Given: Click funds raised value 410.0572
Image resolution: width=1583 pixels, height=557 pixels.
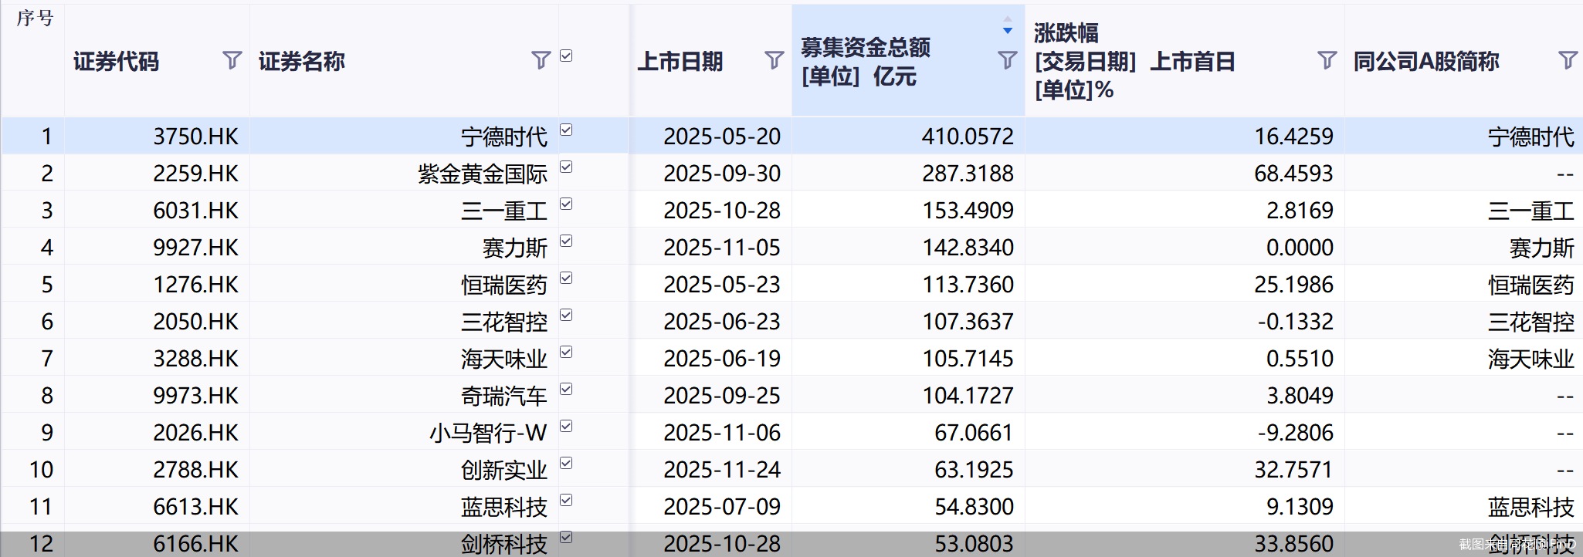Looking at the screenshot, I should pyautogui.click(x=968, y=137).
